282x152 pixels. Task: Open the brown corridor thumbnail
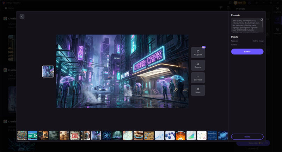click(x=65, y=136)
